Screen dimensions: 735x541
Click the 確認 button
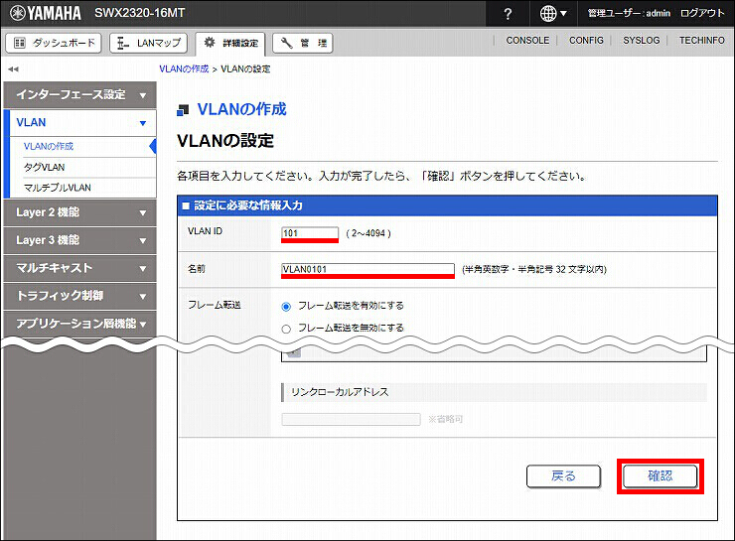tap(660, 476)
